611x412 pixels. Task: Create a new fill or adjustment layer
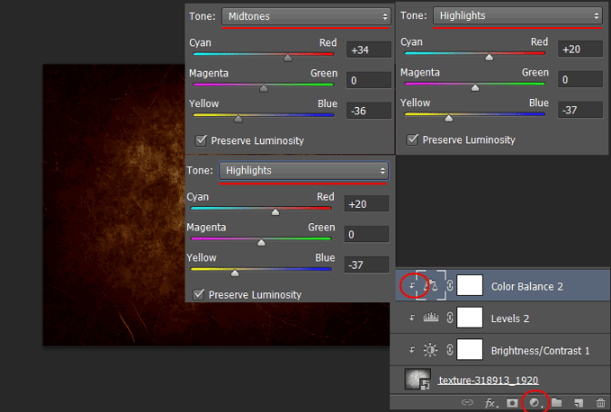(x=535, y=403)
